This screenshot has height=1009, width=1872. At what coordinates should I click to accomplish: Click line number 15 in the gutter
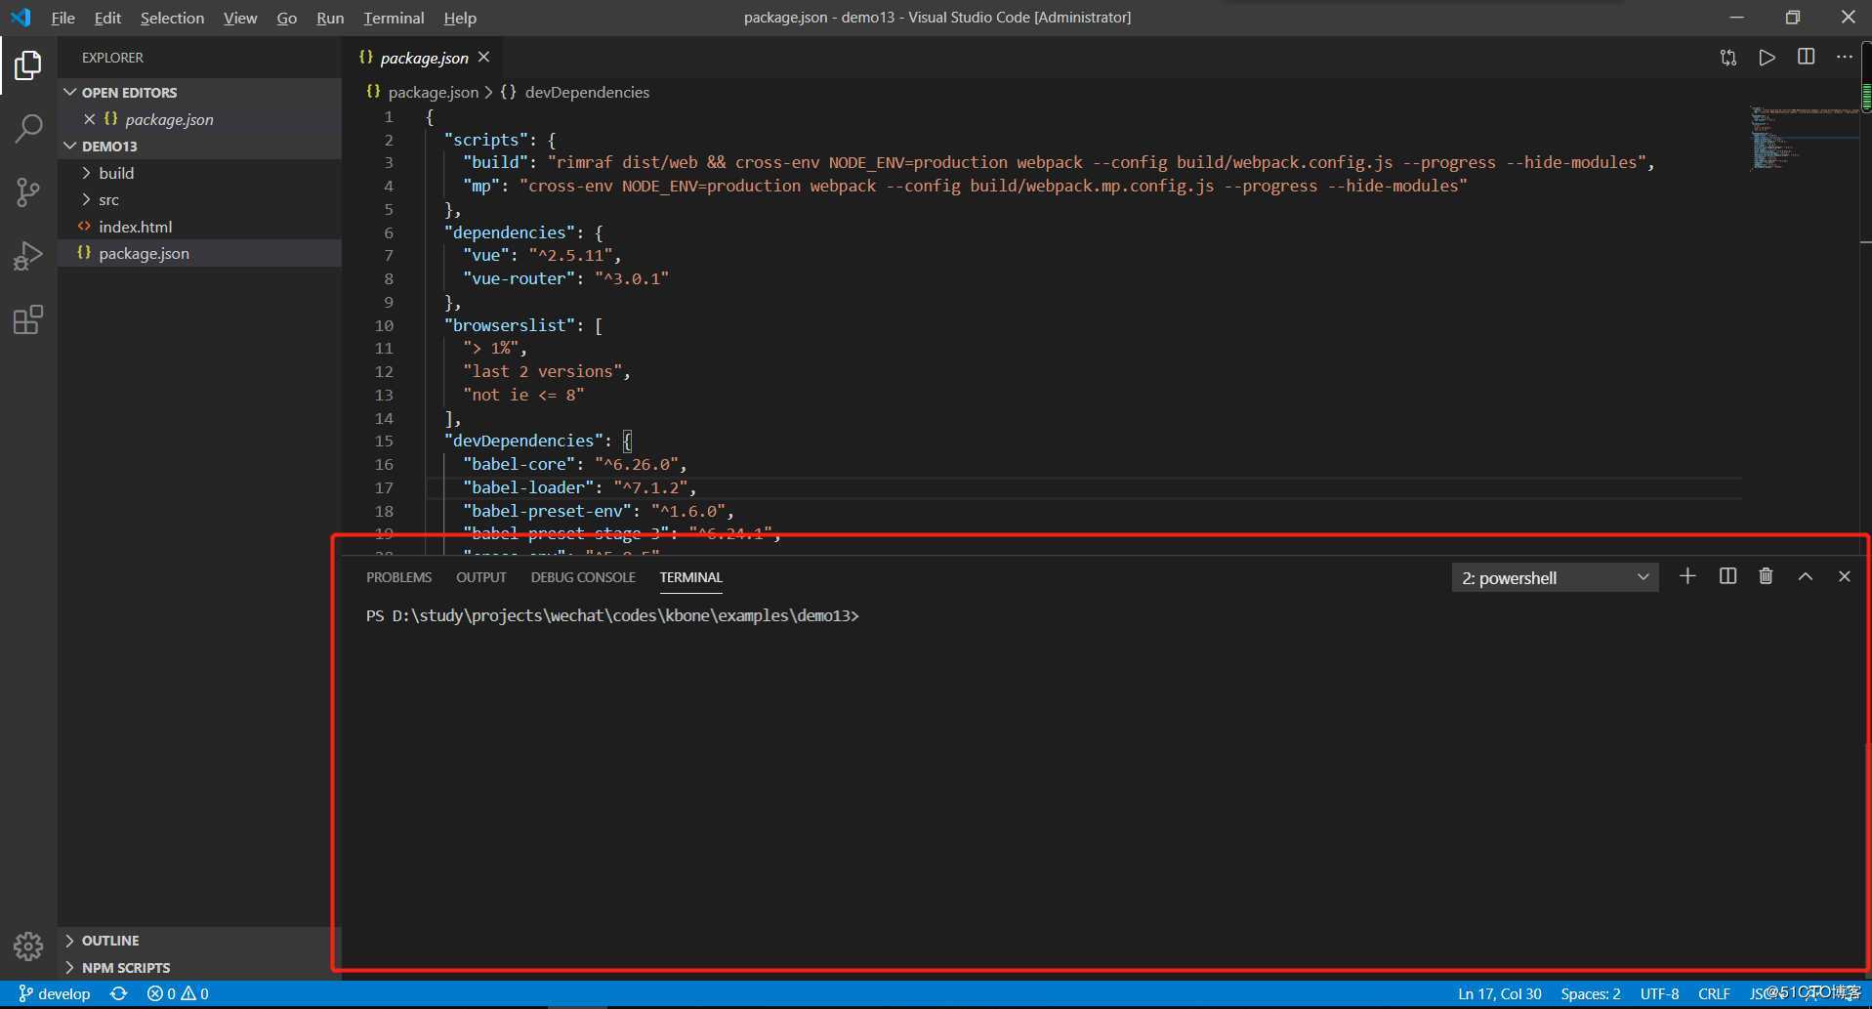(x=384, y=441)
